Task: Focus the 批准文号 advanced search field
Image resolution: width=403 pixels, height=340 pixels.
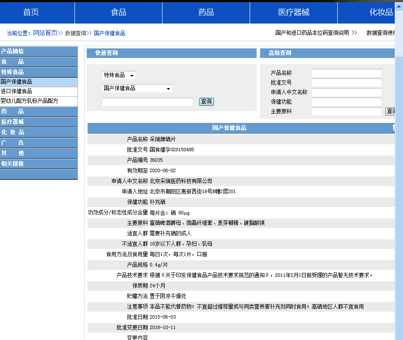Action: point(347,82)
